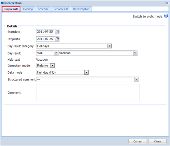Click the Structured comment field
This screenshot has height=146, width=170.
pos(85,79)
